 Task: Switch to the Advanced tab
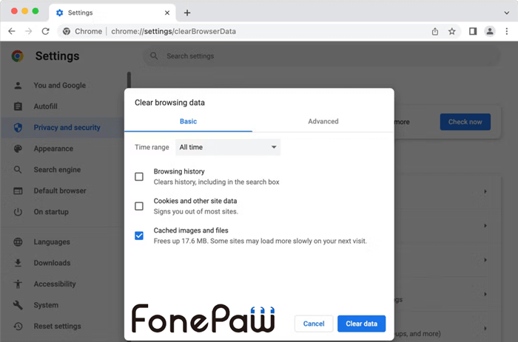(323, 121)
